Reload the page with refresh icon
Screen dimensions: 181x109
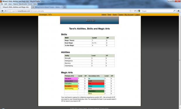point(135,11)
